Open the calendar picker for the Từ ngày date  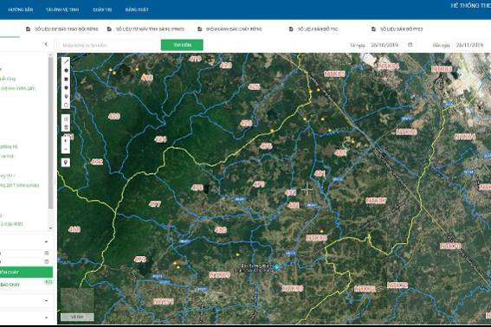(x=410, y=45)
